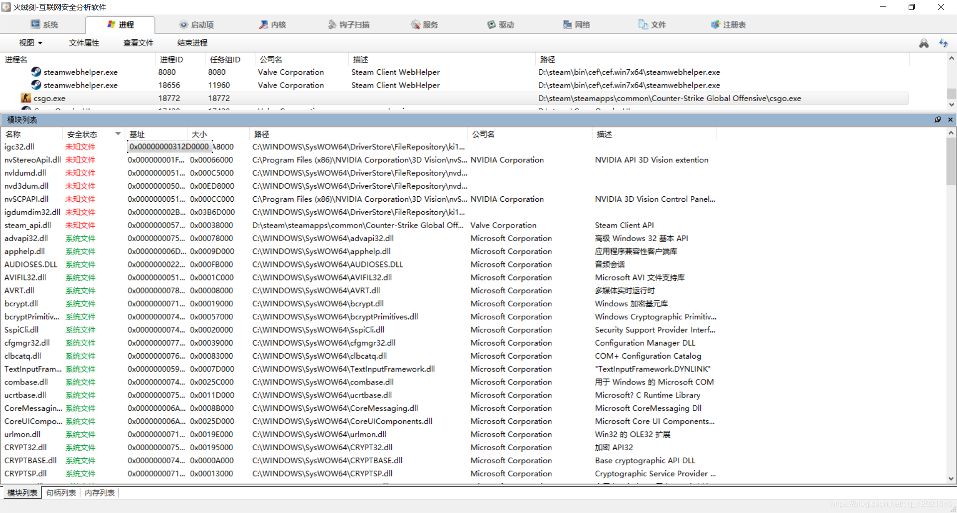This screenshot has height=513, width=957.
Task: Click the process list scroll-down arrow
Action: coord(951,105)
